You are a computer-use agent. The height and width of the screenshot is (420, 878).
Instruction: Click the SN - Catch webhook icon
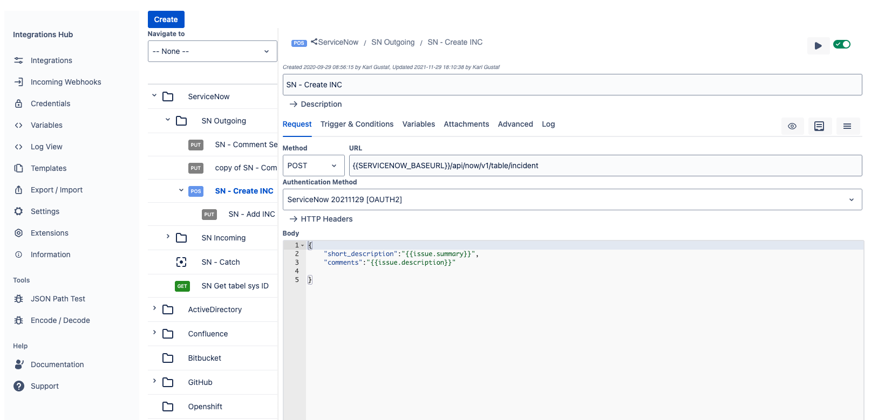(181, 262)
